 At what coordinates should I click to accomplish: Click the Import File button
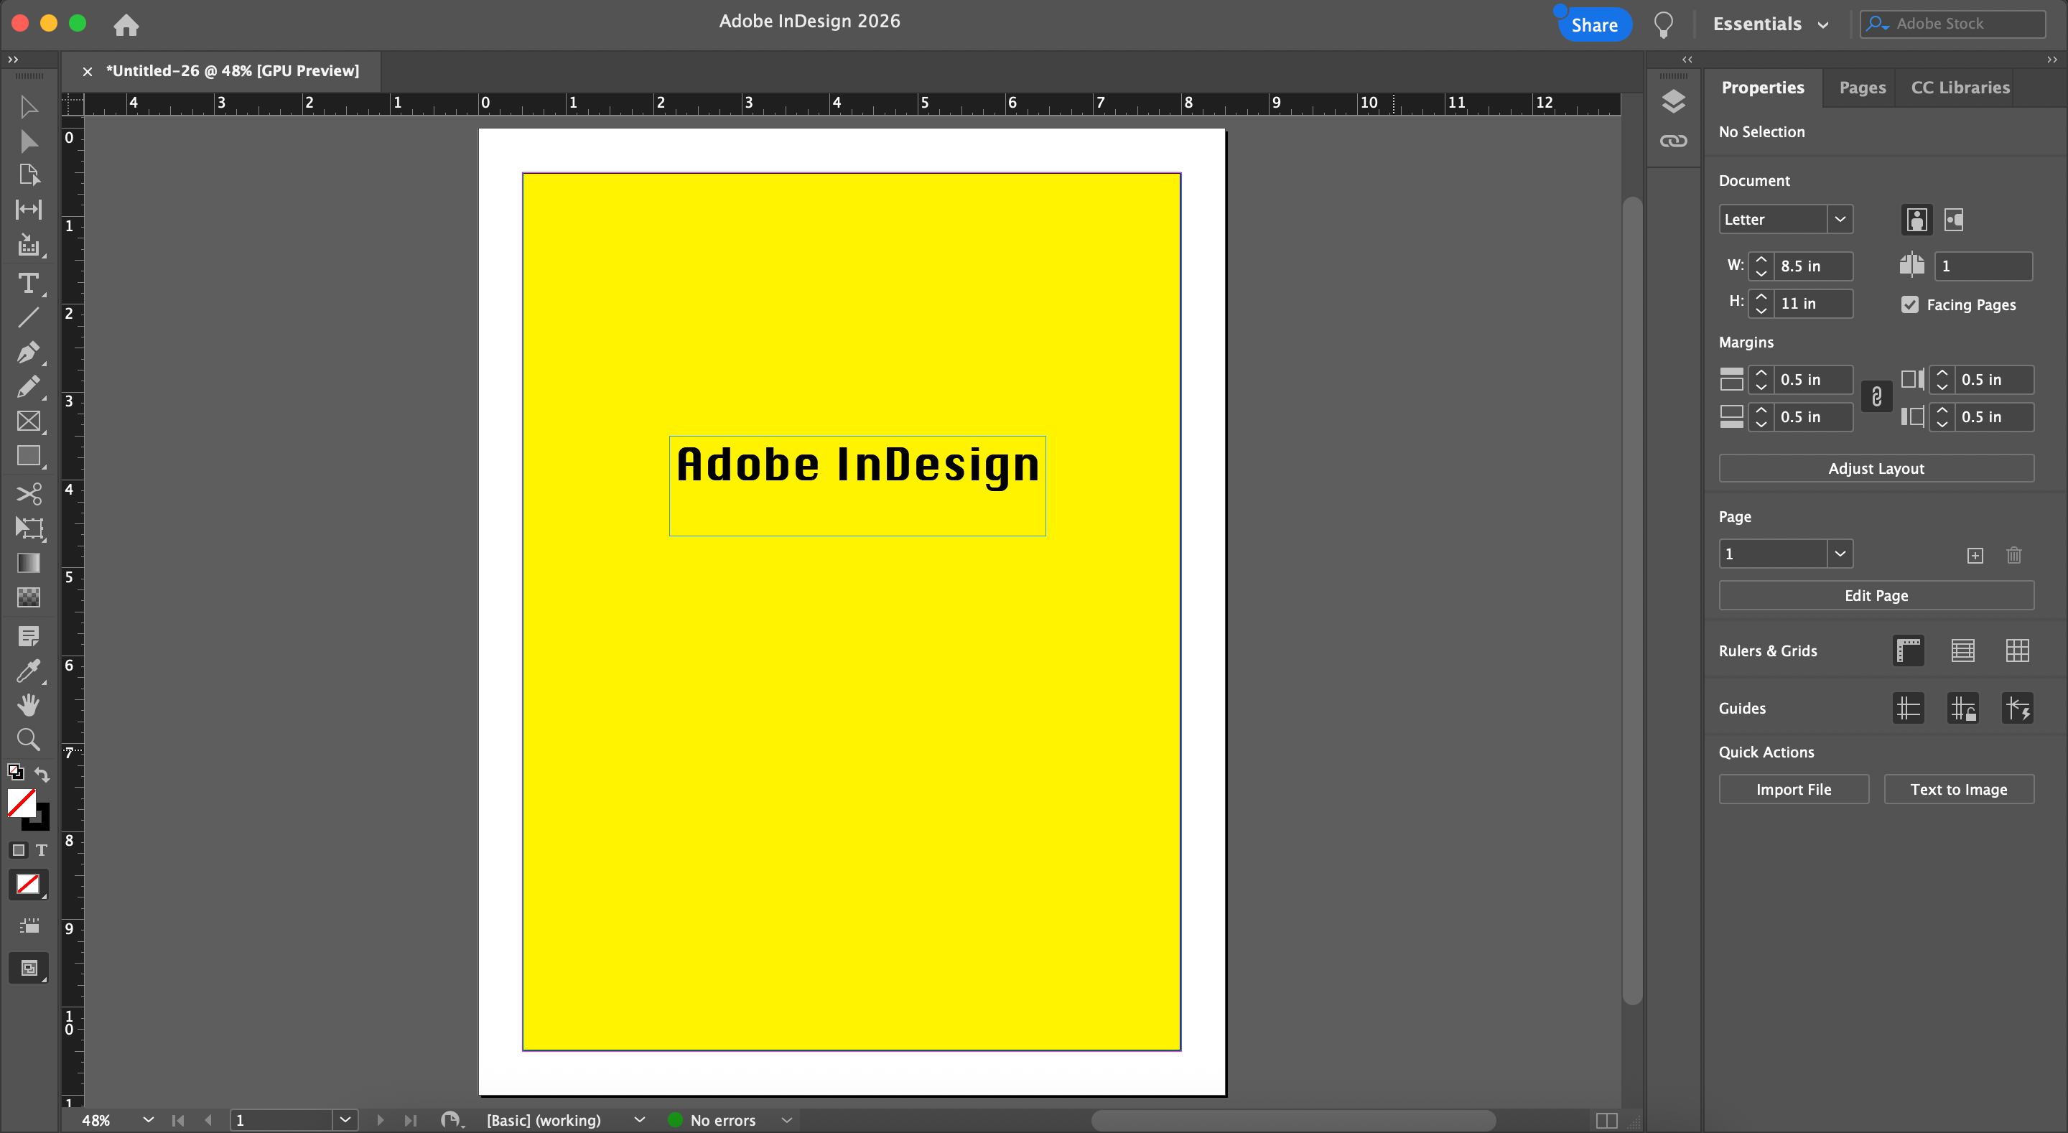1793,789
